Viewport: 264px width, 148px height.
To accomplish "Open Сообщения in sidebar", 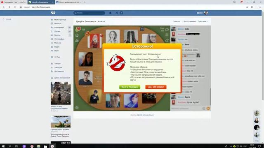I will point(59,28).
